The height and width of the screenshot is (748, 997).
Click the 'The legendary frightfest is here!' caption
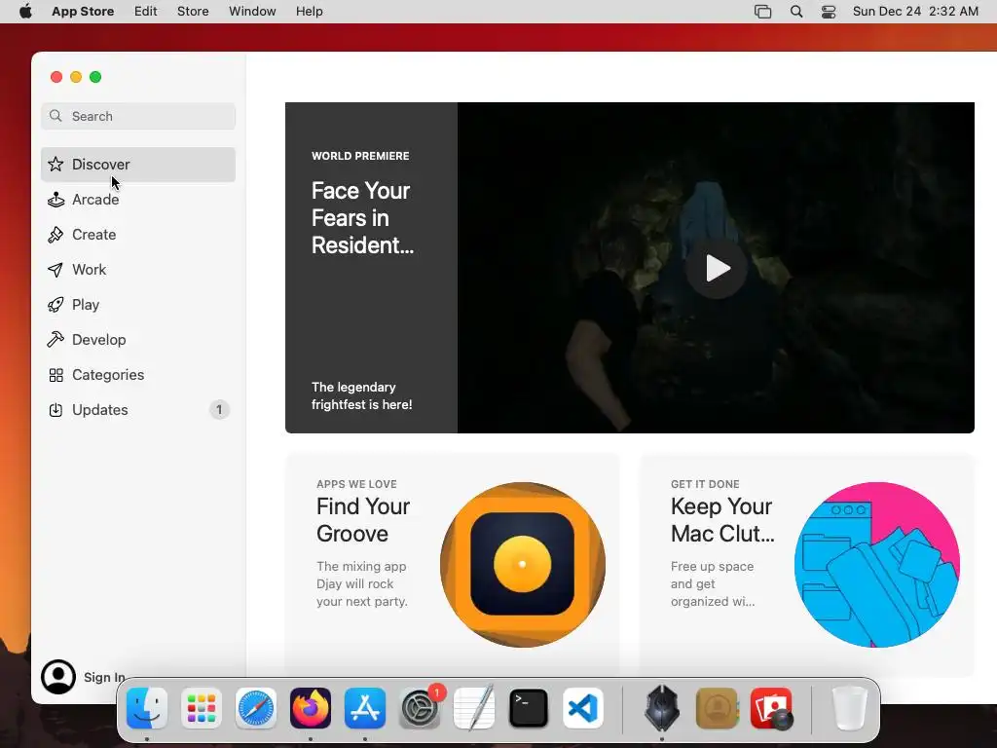(x=362, y=395)
